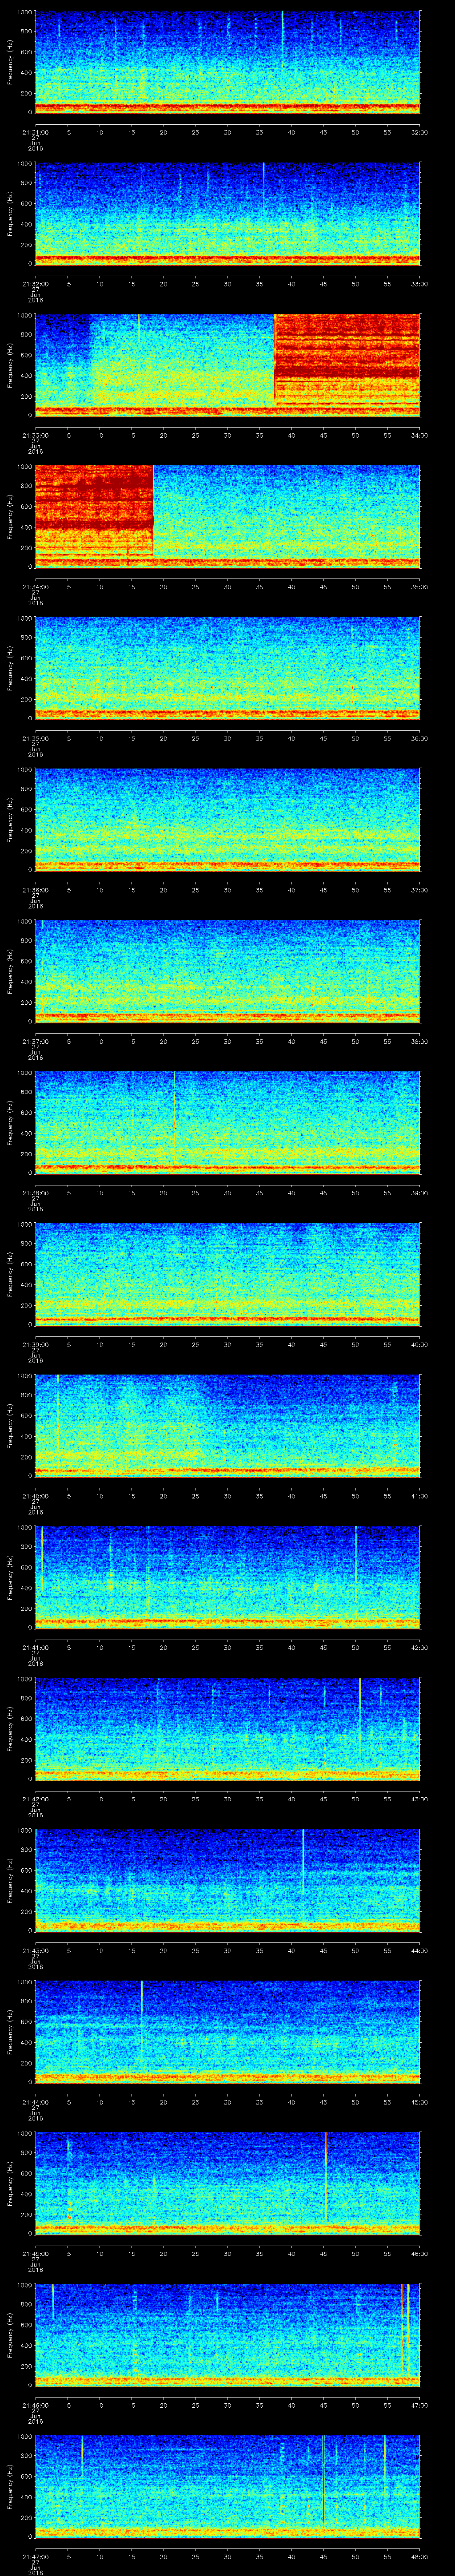The height and width of the screenshot is (2576, 455).
Task: Click the 21:39:00 start time label
Action: pos(35,1345)
